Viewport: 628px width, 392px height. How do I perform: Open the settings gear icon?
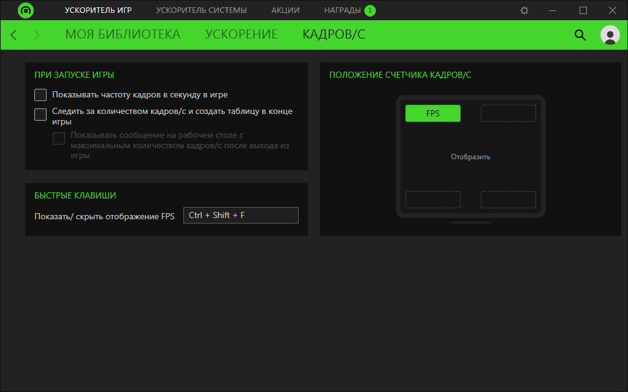524,10
